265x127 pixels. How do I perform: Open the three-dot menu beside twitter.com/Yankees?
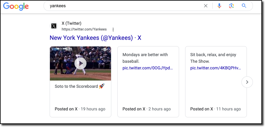tap(113, 30)
